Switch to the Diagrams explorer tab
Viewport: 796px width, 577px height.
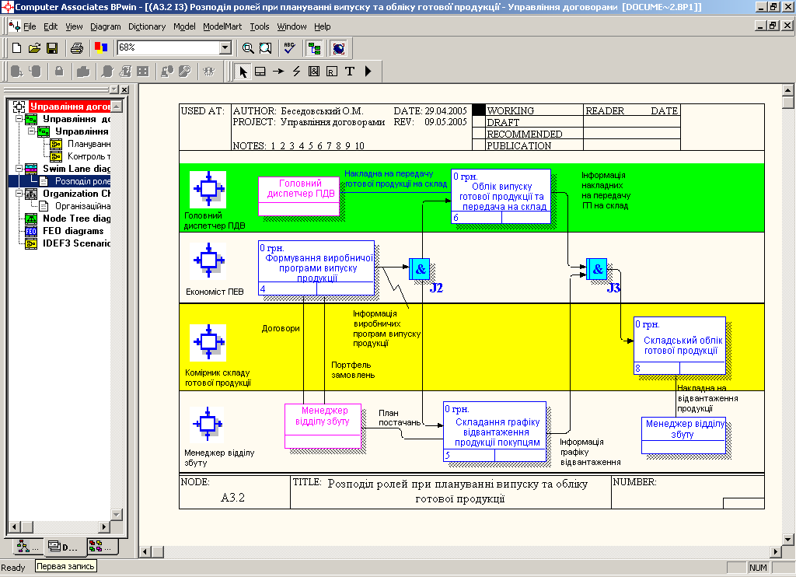click(x=65, y=547)
